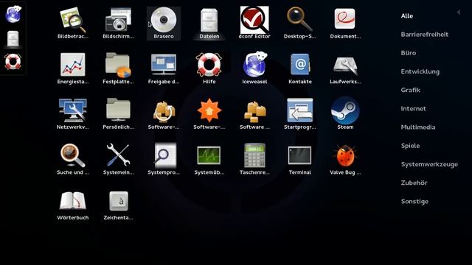Launch Software app with orange star icon

209,114
